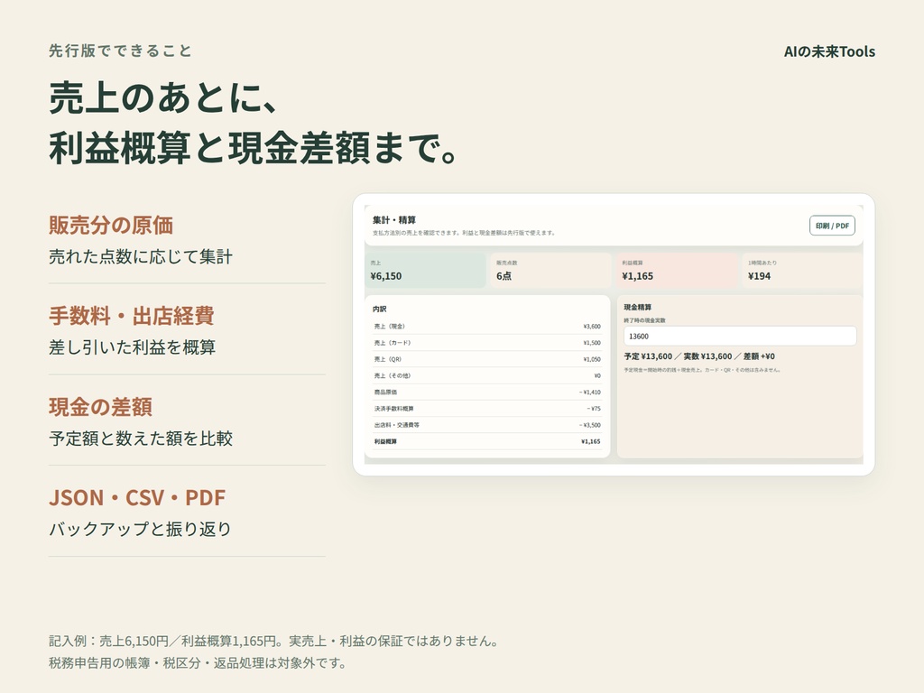Click the 税務申告用の帳簿 footnote line
Viewport: 924px width, 693px height.
click(198, 663)
